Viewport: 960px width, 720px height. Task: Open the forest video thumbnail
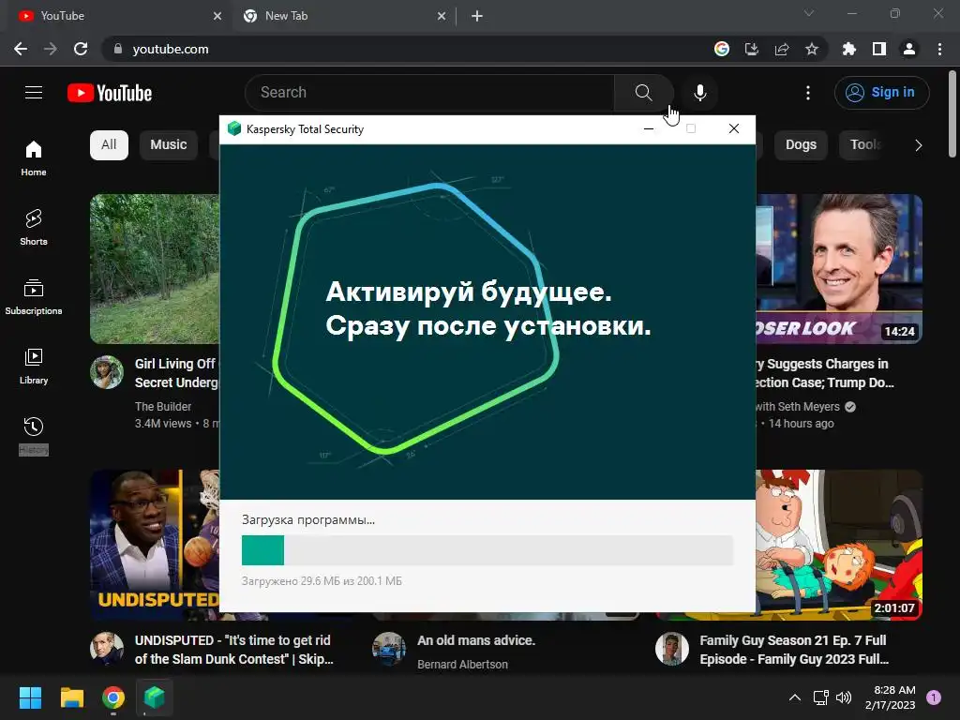tap(155, 269)
